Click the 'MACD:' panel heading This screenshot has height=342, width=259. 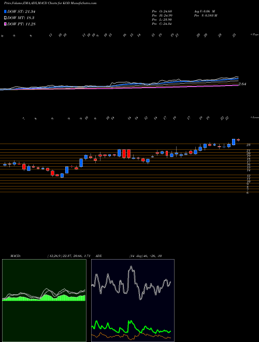tap(15, 256)
